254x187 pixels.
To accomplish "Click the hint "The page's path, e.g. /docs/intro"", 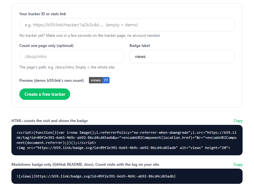I will tap(47, 67).
